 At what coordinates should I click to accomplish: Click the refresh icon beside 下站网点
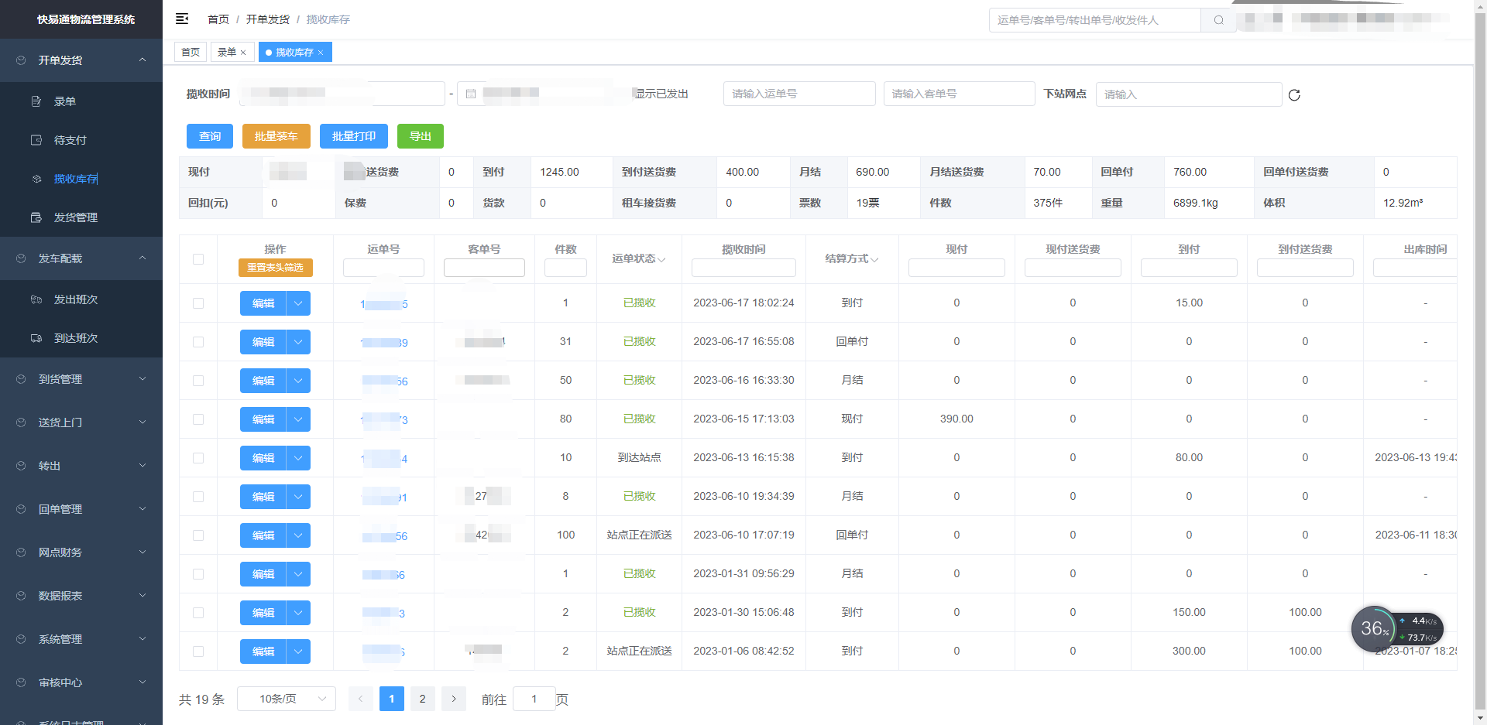click(x=1294, y=95)
